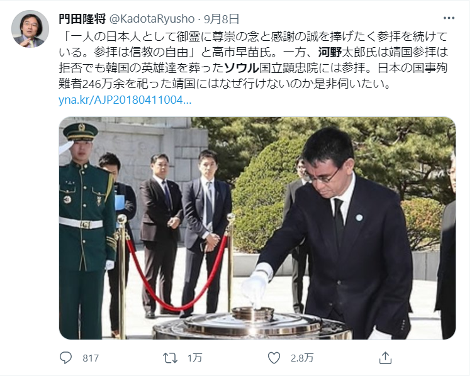Open the share upload-arrow icon
The width and height of the screenshot is (472, 376).
[x=385, y=358]
